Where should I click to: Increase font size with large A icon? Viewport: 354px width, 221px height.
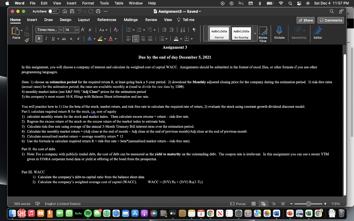[83, 30]
